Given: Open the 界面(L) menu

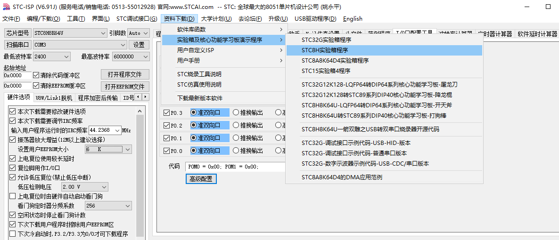Looking at the screenshot, I should pos(100,19).
